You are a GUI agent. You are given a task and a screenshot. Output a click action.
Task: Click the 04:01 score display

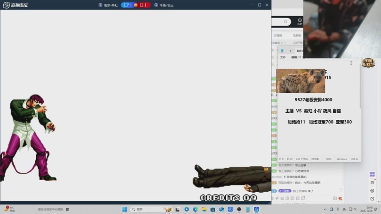click(136, 5)
